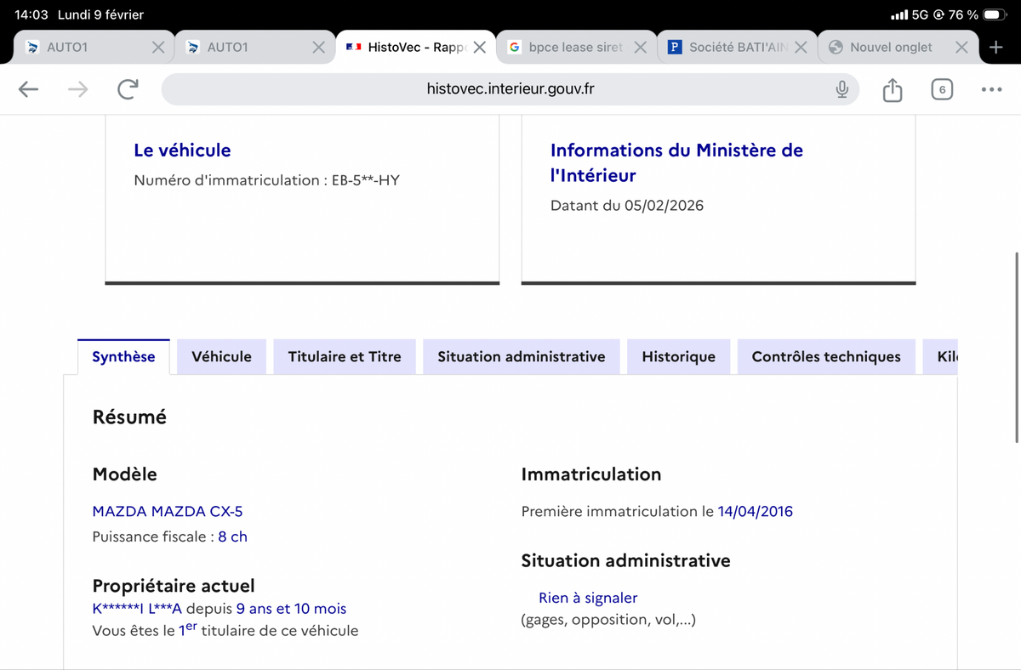Tap the microphone voice search icon
Screen dimensions: 1021x670
tap(841, 89)
